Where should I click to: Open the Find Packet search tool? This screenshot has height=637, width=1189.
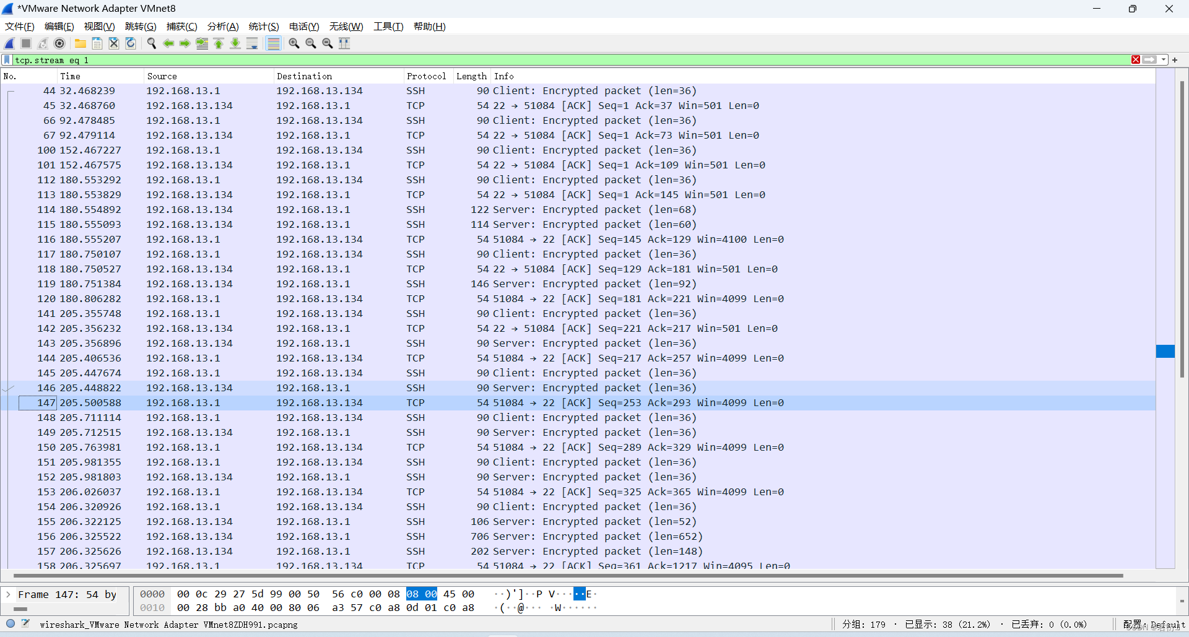click(151, 43)
